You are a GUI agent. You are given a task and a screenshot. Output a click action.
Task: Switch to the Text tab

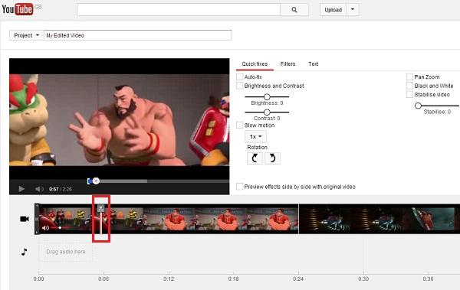[314, 64]
